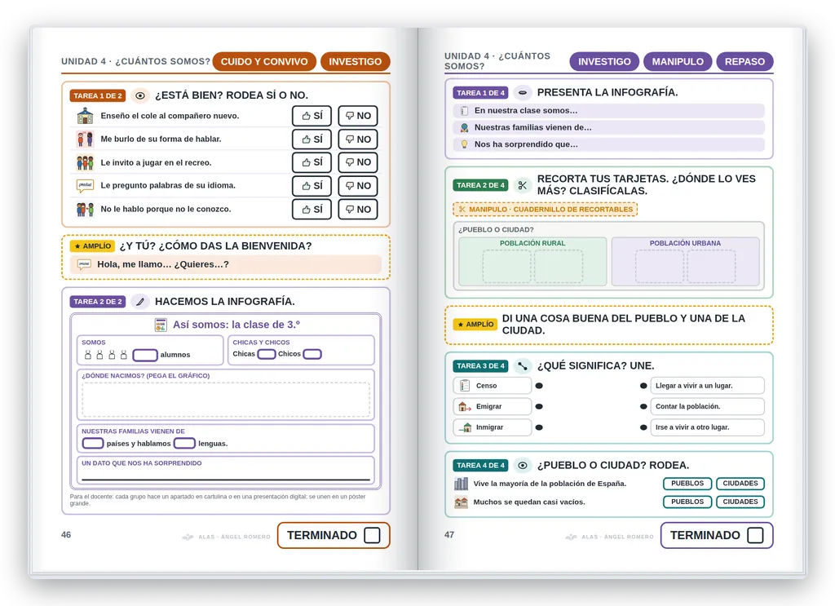Click the ¡Hola! bubble beside "Le pregunto palabras"
Image resolution: width=835 pixels, height=606 pixels.
(x=85, y=185)
